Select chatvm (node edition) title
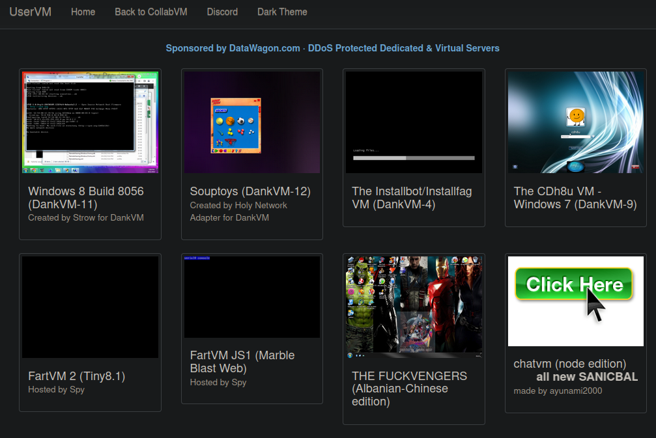The height and width of the screenshot is (438, 656). click(x=569, y=364)
